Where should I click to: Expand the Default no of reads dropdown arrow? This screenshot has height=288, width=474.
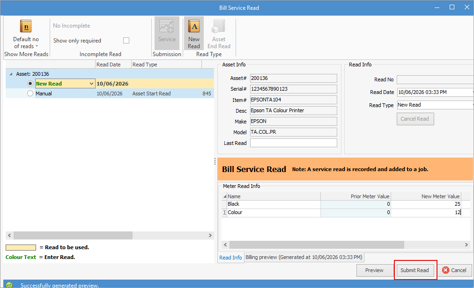pyautogui.click(x=37, y=46)
